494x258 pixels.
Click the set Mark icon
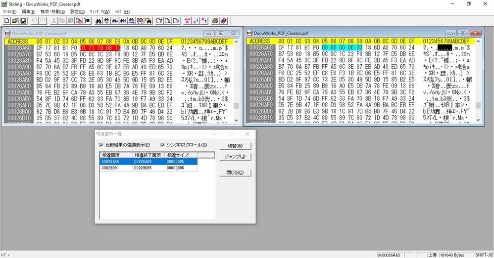188,21
